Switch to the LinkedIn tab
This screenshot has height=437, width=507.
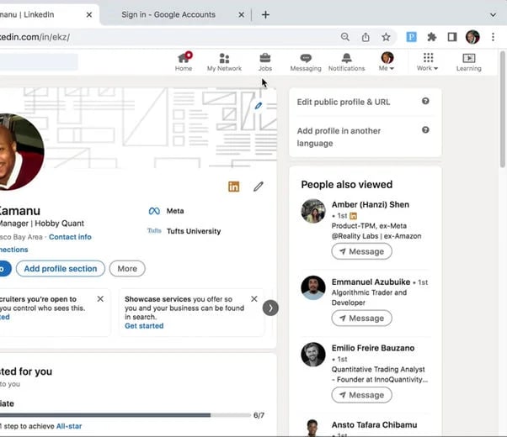(x=42, y=14)
